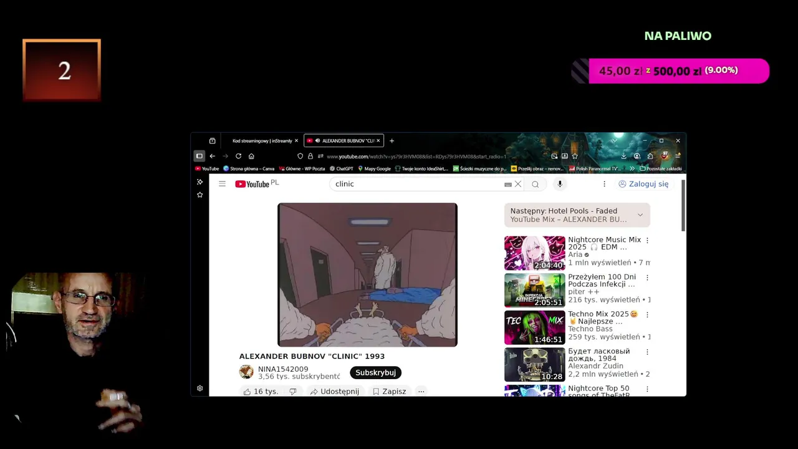This screenshot has width=798, height=449.
Task: Go back one page in browser
Action: (x=212, y=156)
